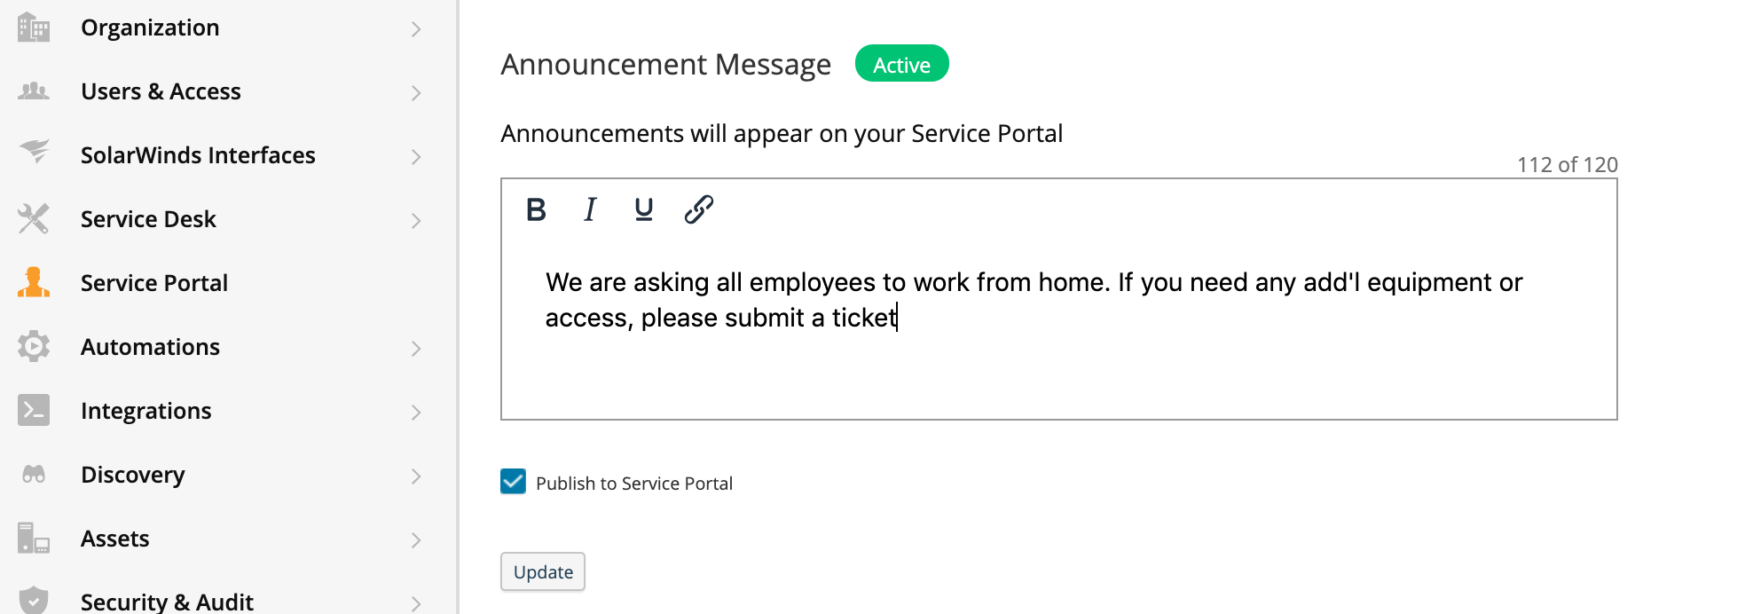
Task: Select the SolarWinds Interfaces paper plane icon
Action: pos(33,155)
